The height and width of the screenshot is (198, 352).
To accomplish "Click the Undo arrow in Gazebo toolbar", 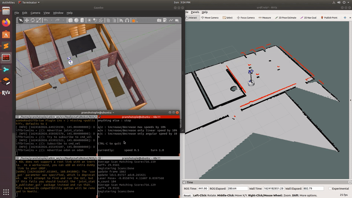I will point(46,20).
